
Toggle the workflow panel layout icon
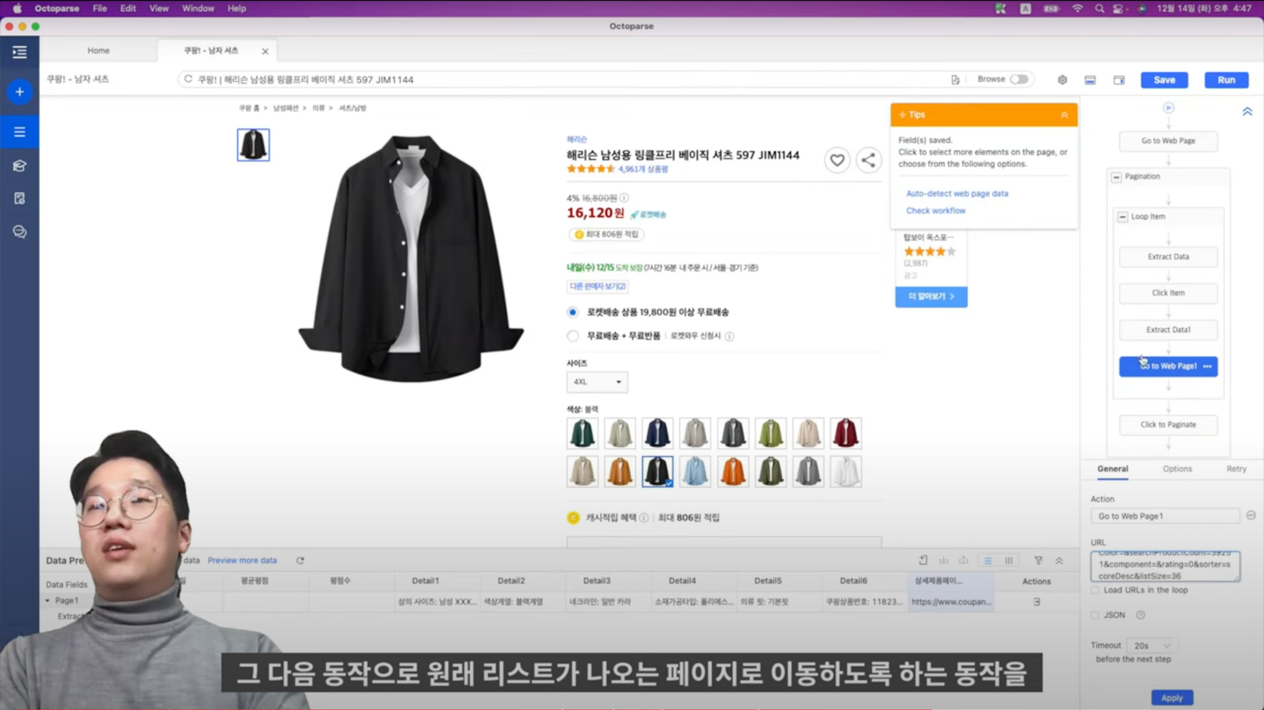click(1119, 80)
